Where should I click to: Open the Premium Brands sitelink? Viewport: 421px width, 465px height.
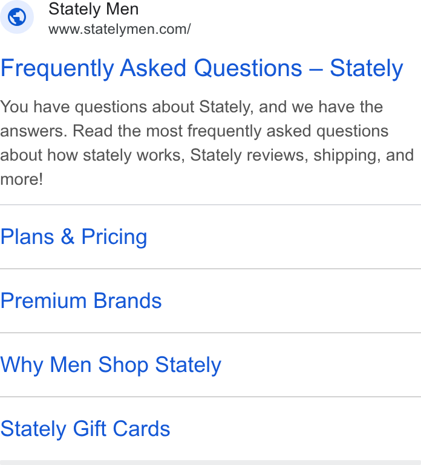81,301
